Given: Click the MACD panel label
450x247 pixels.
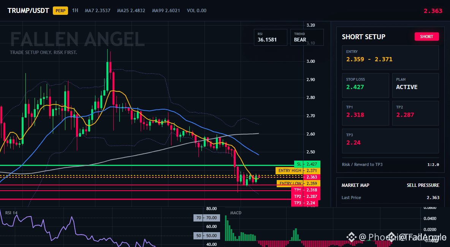Looking at the screenshot, I should point(236,213).
